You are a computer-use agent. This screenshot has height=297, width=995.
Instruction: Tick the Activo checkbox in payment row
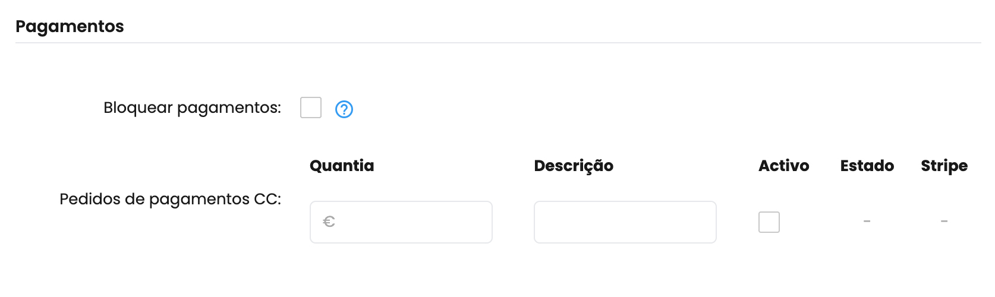pyautogui.click(x=769, y=222)
